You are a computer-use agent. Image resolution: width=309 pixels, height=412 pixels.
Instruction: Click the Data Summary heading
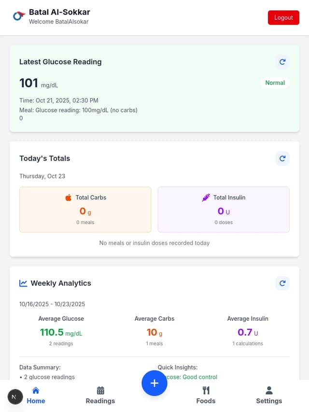pyautogui.click(x=40, y=368)
